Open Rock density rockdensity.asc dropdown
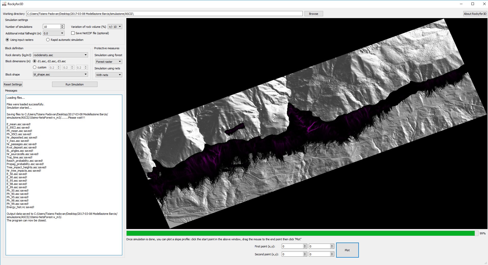Viewport: 488px width, 265px height. click(x=60, y=55)
